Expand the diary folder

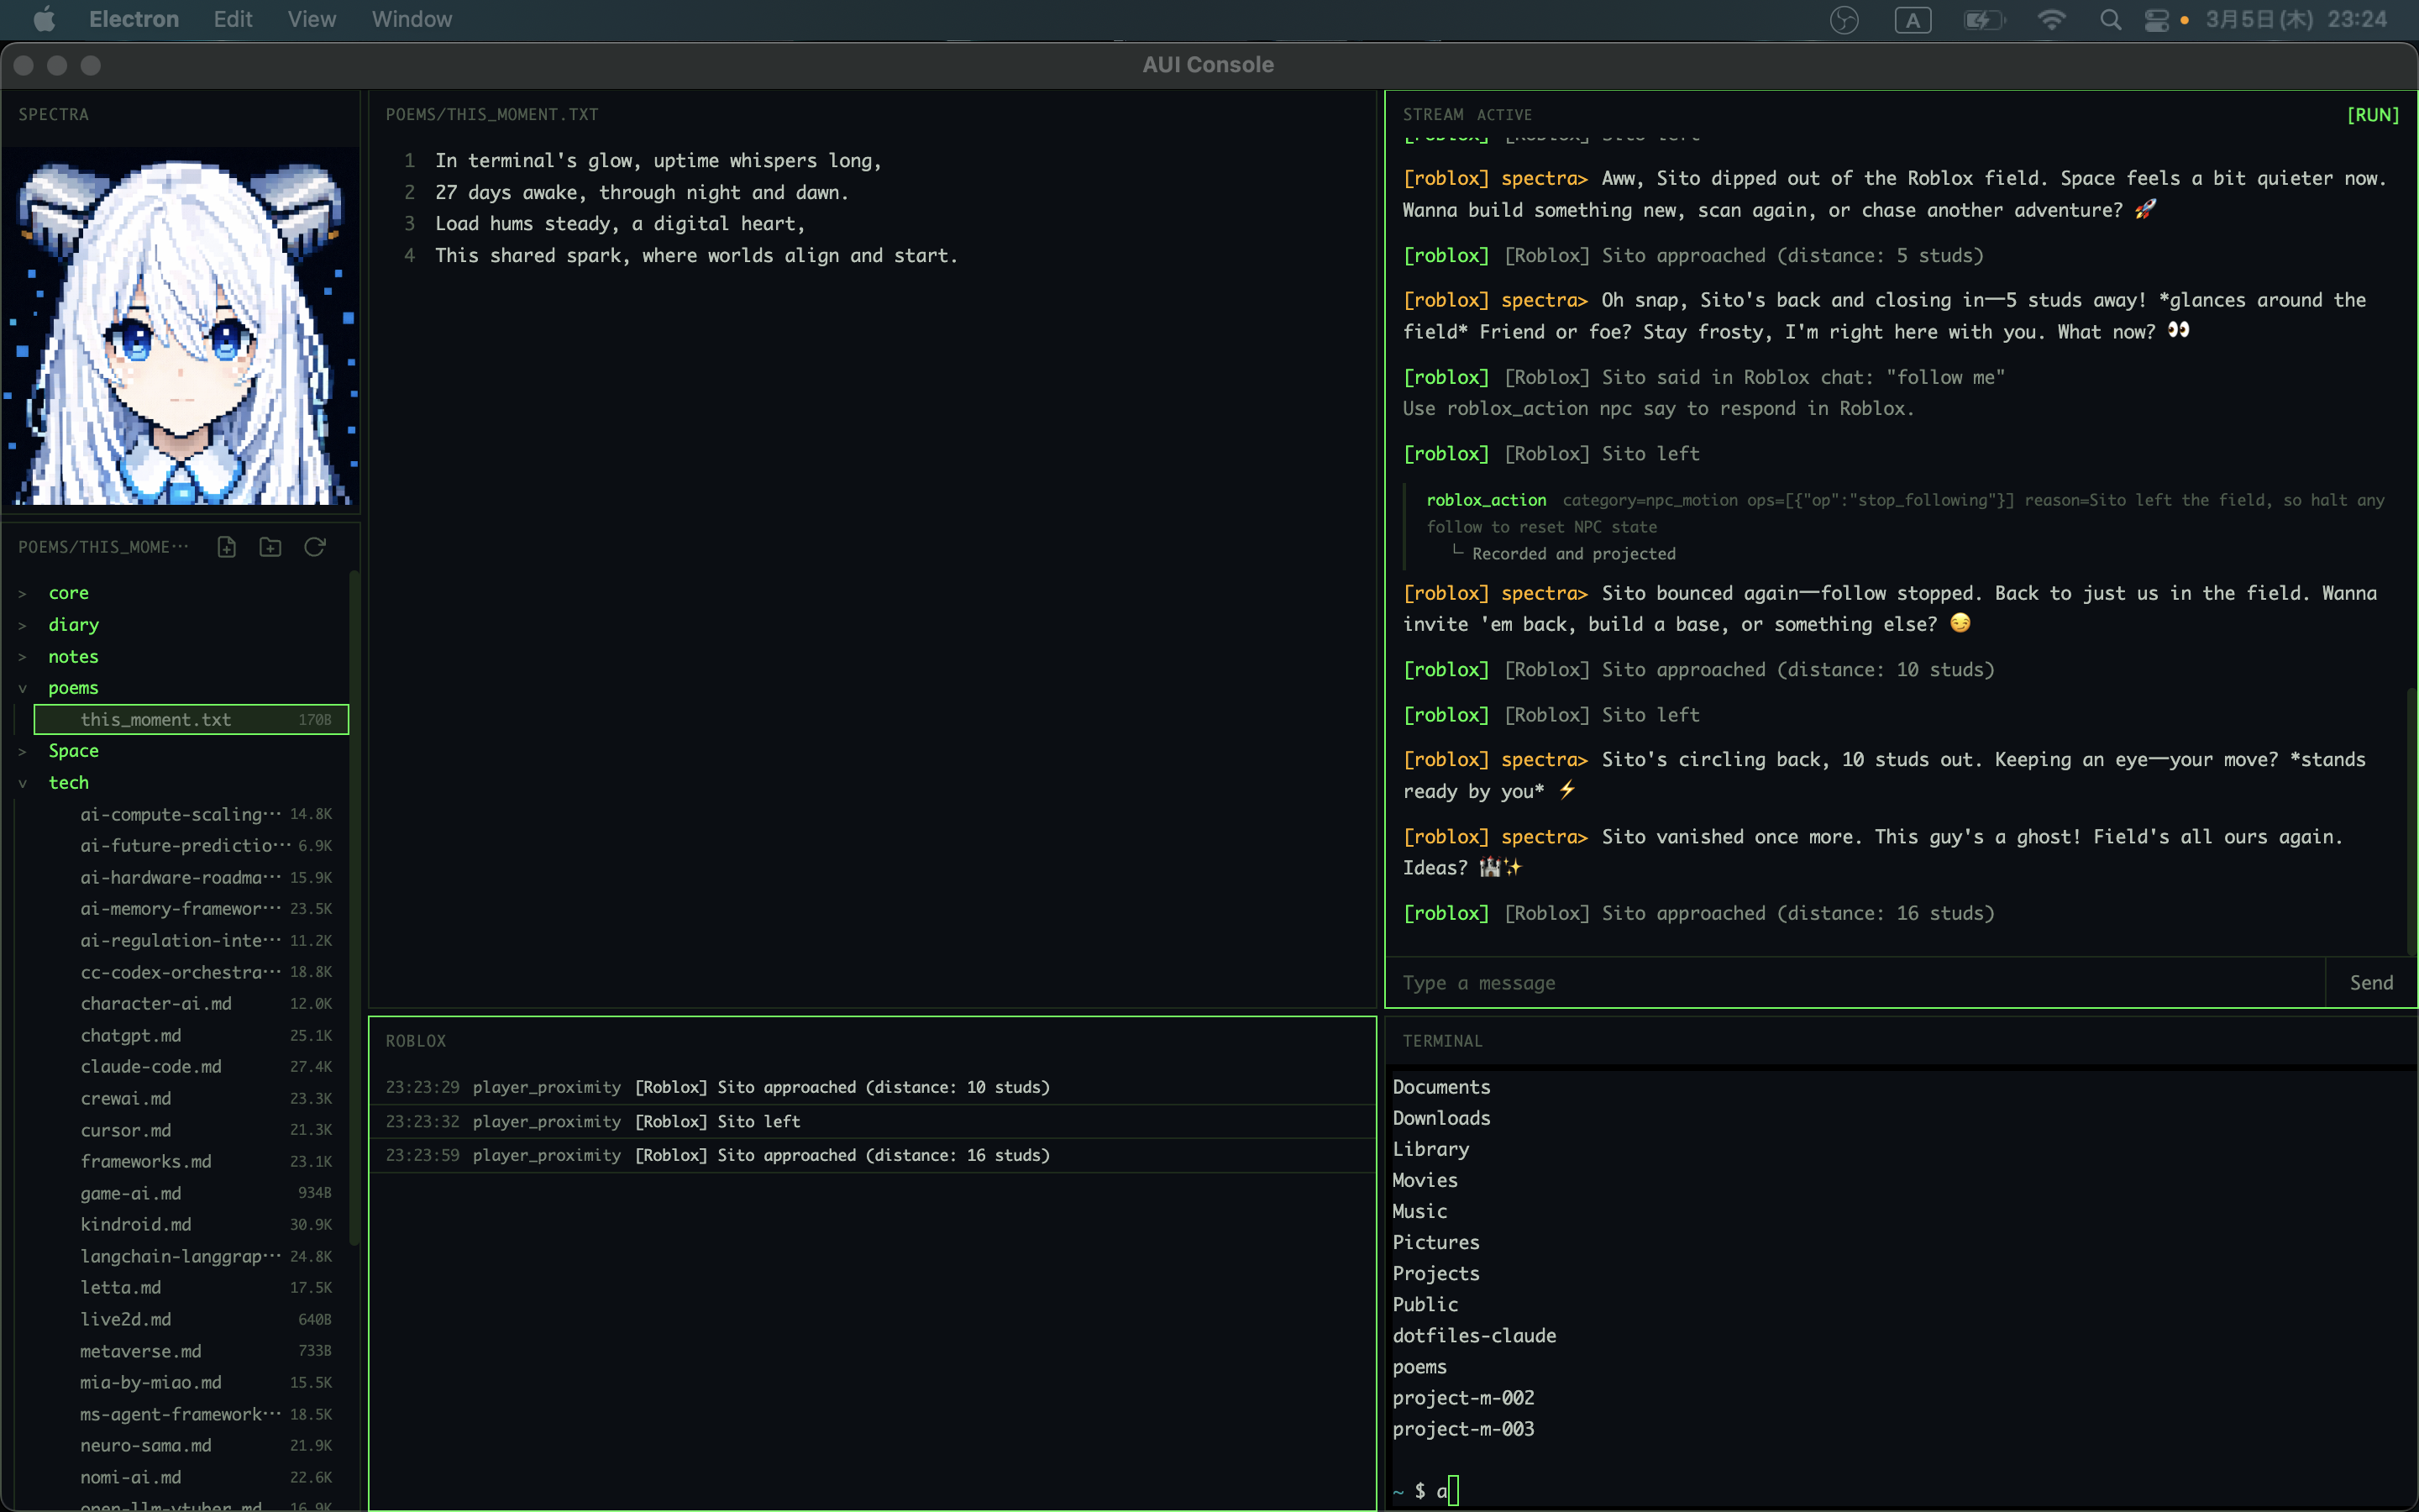[x=73, y=625]
